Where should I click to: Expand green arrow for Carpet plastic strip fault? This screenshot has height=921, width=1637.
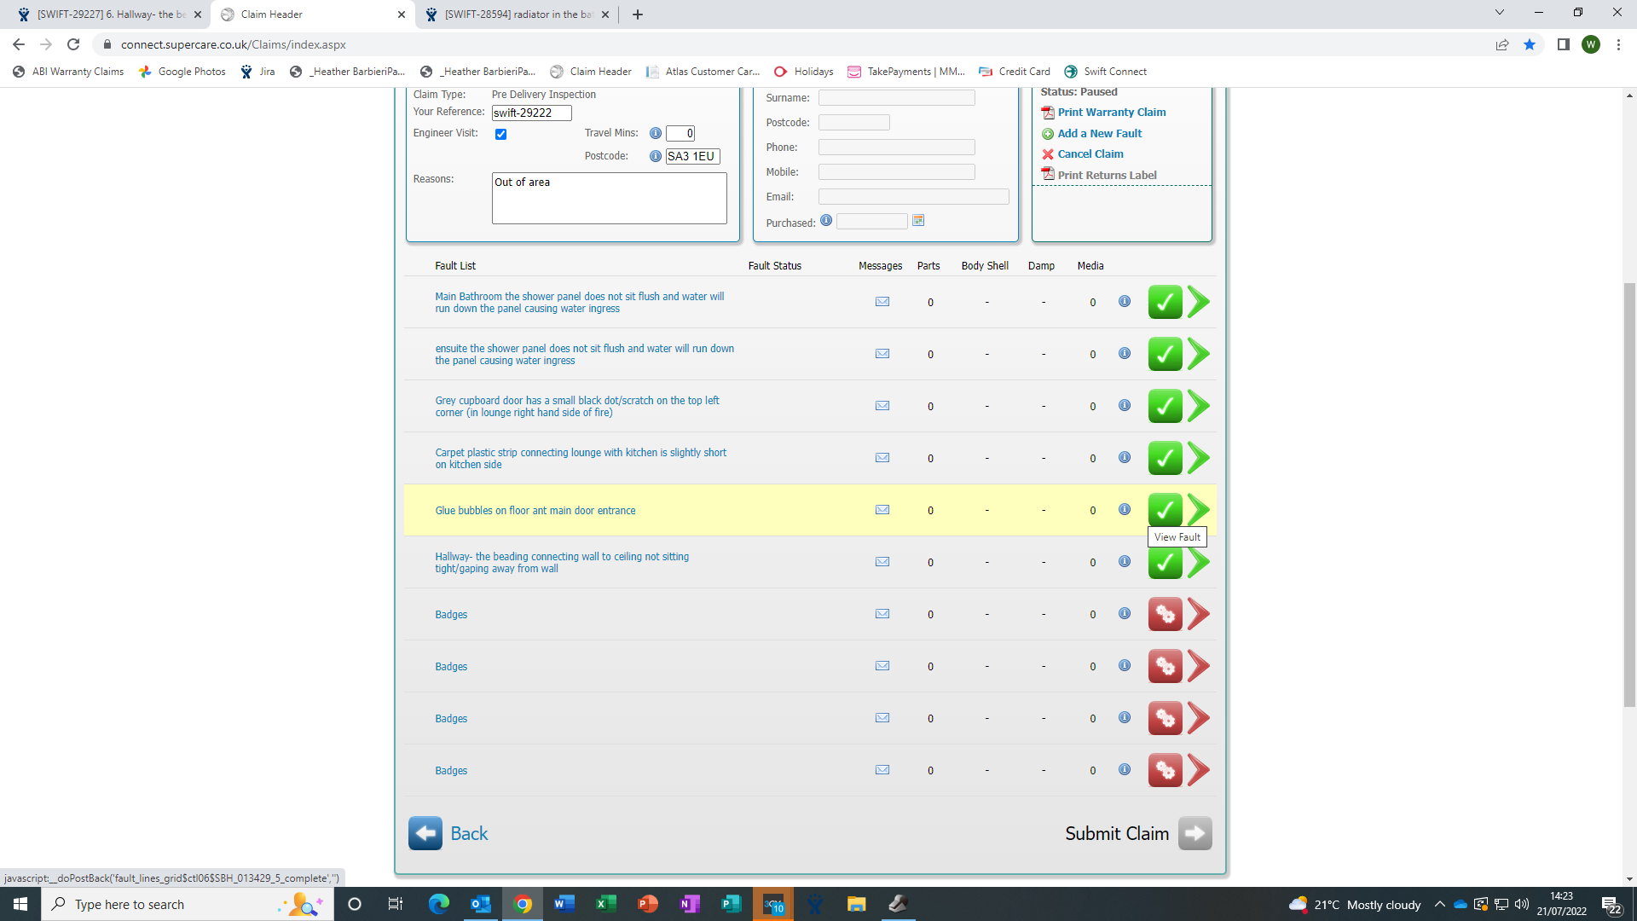[x=1199, y=458]
